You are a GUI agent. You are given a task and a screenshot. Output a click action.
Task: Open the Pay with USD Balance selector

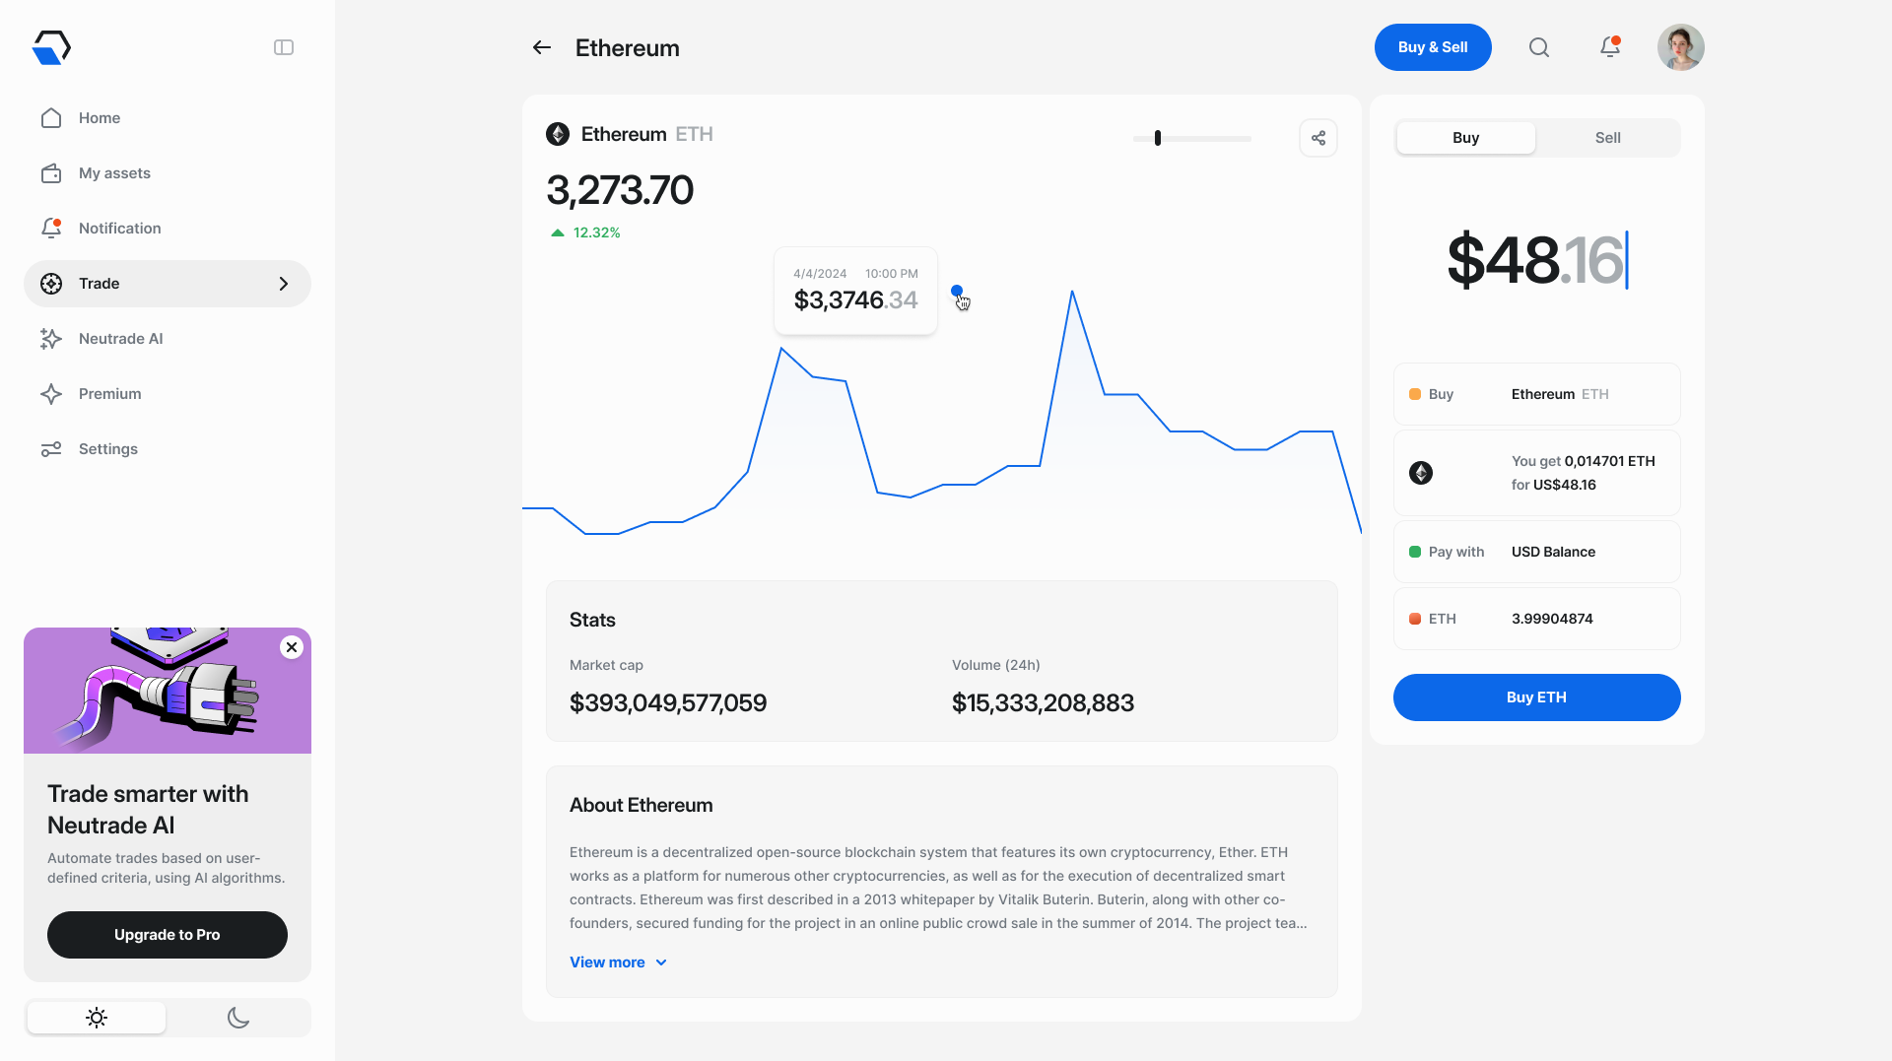1536,552
